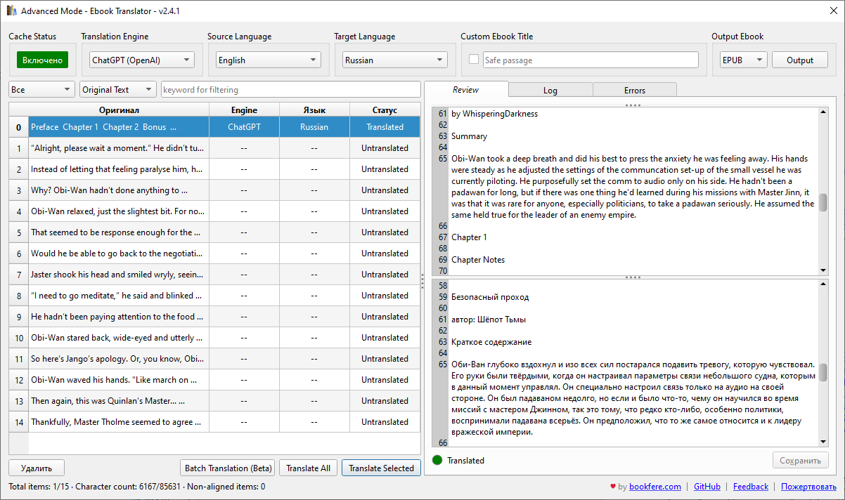The height and width of the screenshot is (500, 845).
Task: Open the Errors tab
Action: point(634,90)
